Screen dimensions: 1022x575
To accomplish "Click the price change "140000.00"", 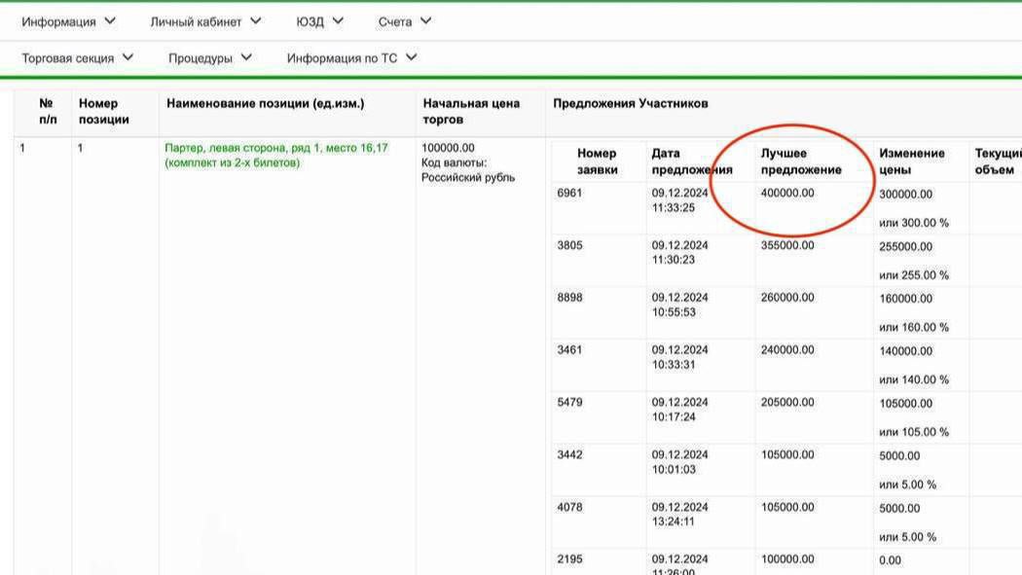I will coord(905,351).
